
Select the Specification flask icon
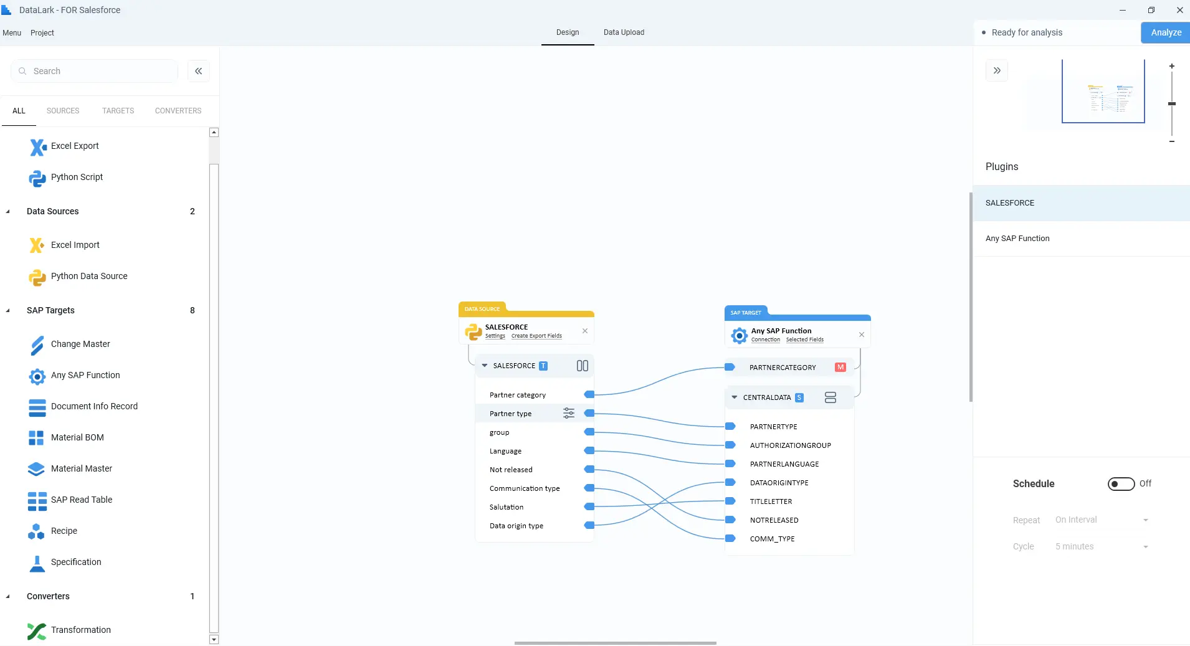tap(37, 563)
